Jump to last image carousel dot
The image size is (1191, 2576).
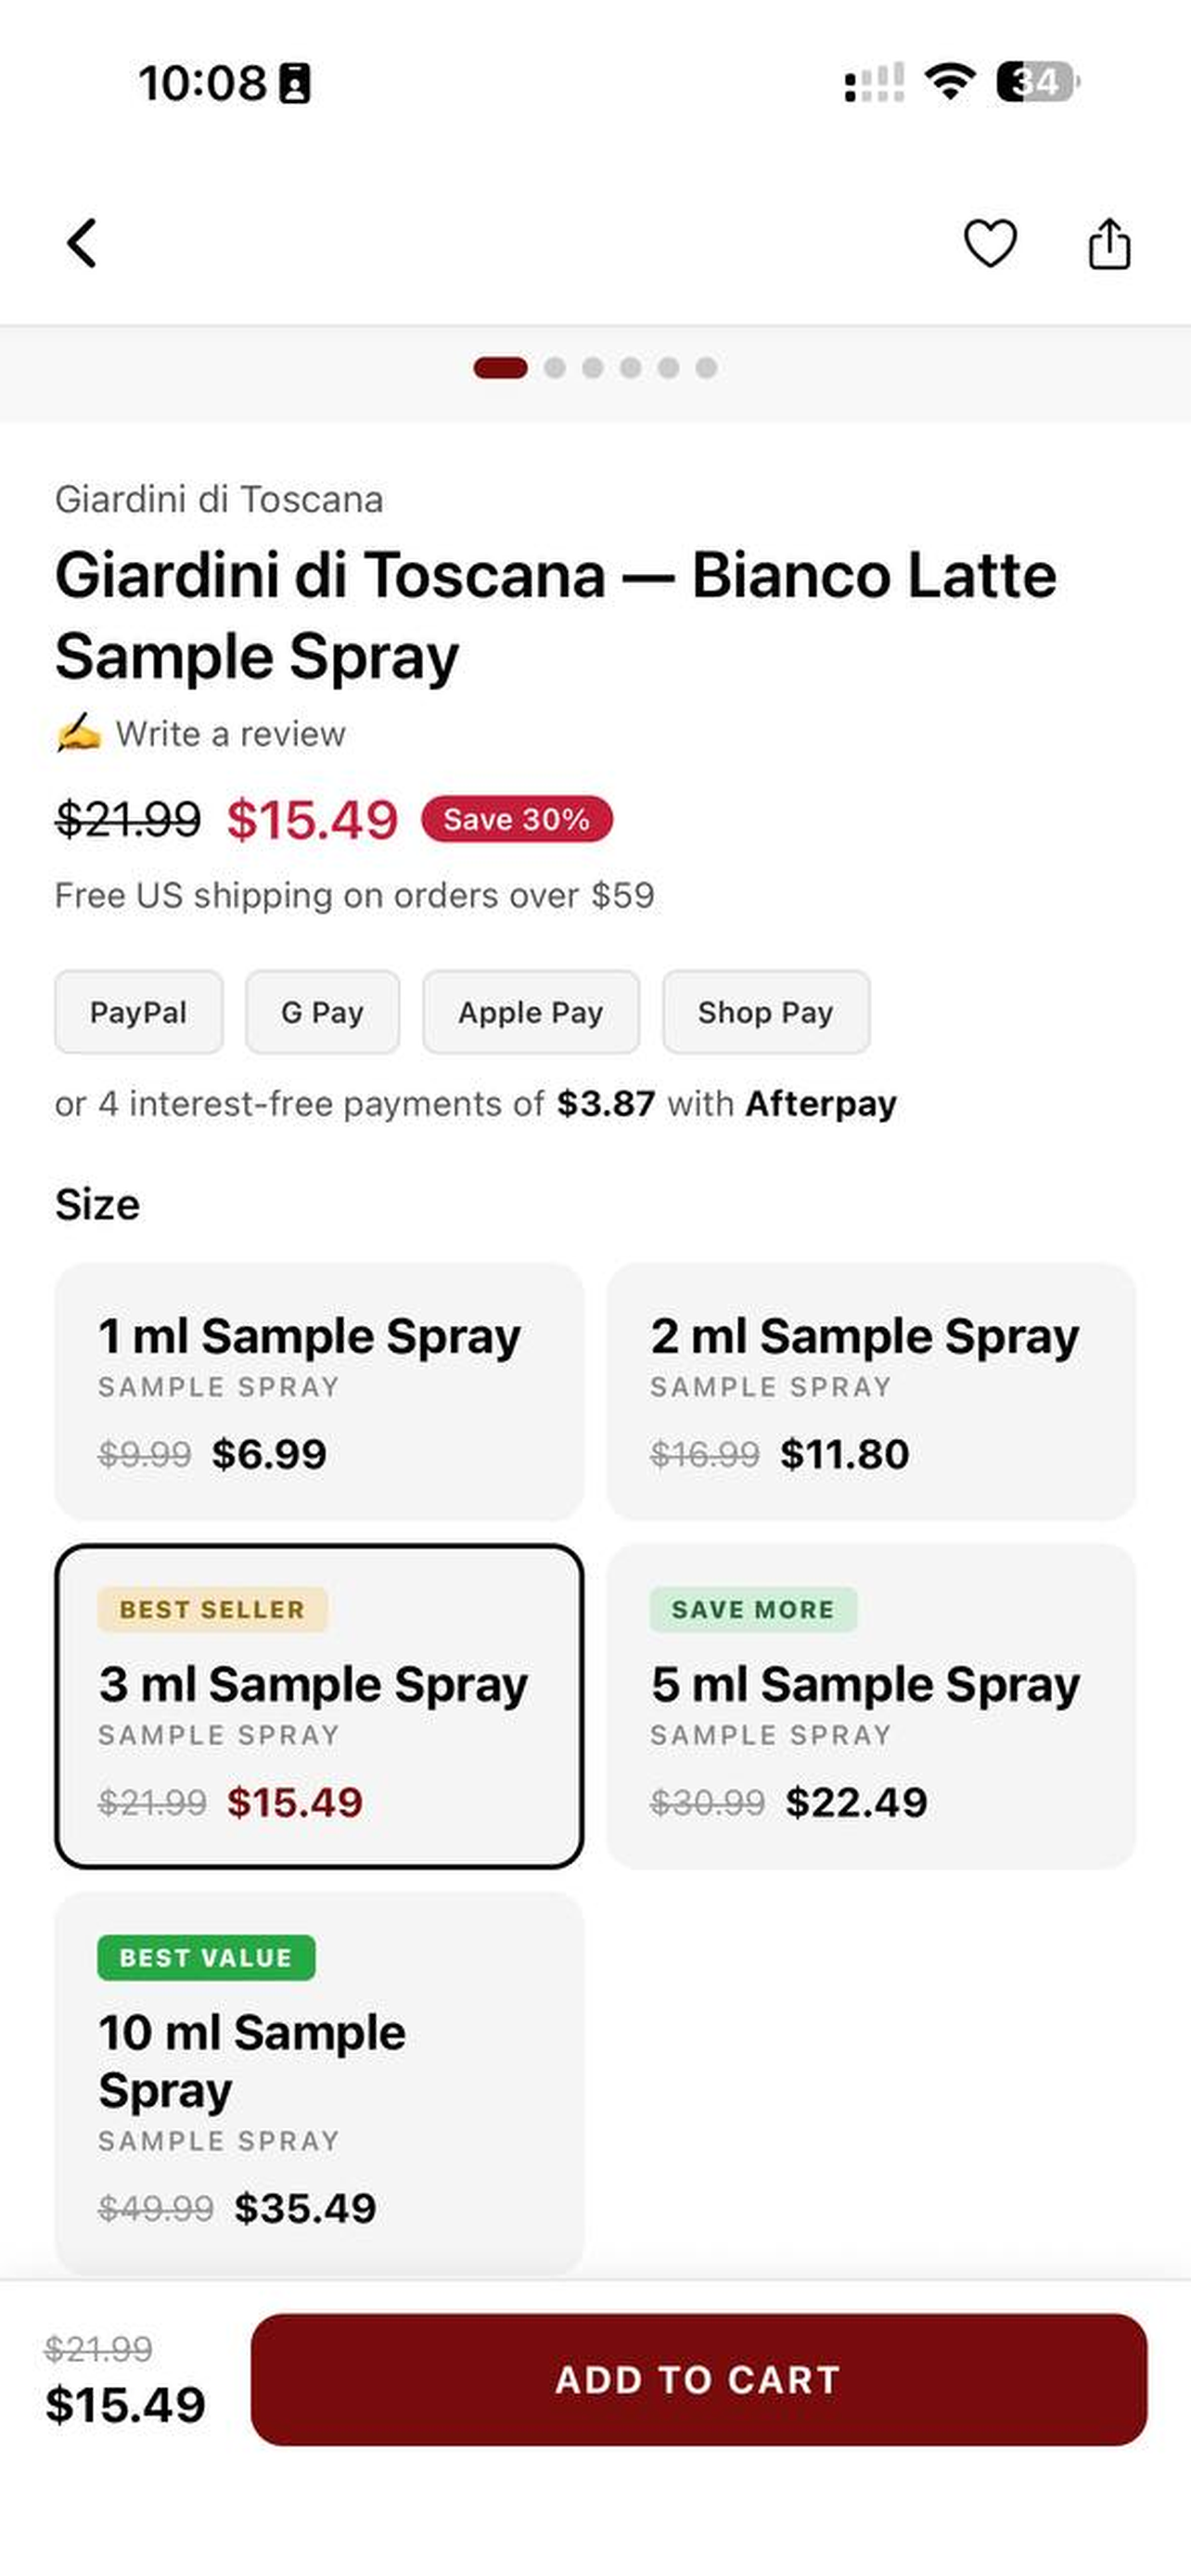tap(706, 368)
